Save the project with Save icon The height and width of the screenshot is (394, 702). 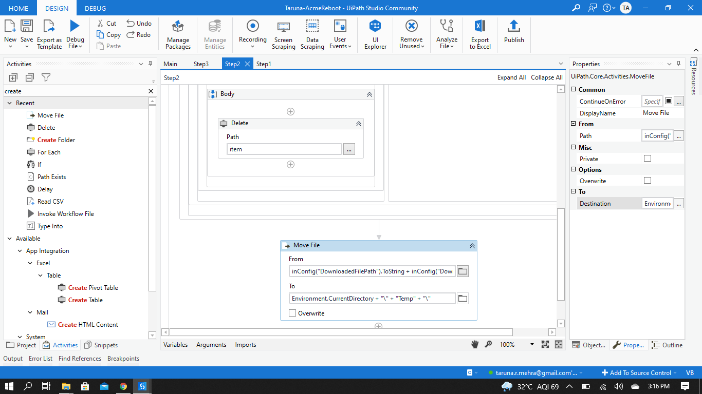[27, 26]
